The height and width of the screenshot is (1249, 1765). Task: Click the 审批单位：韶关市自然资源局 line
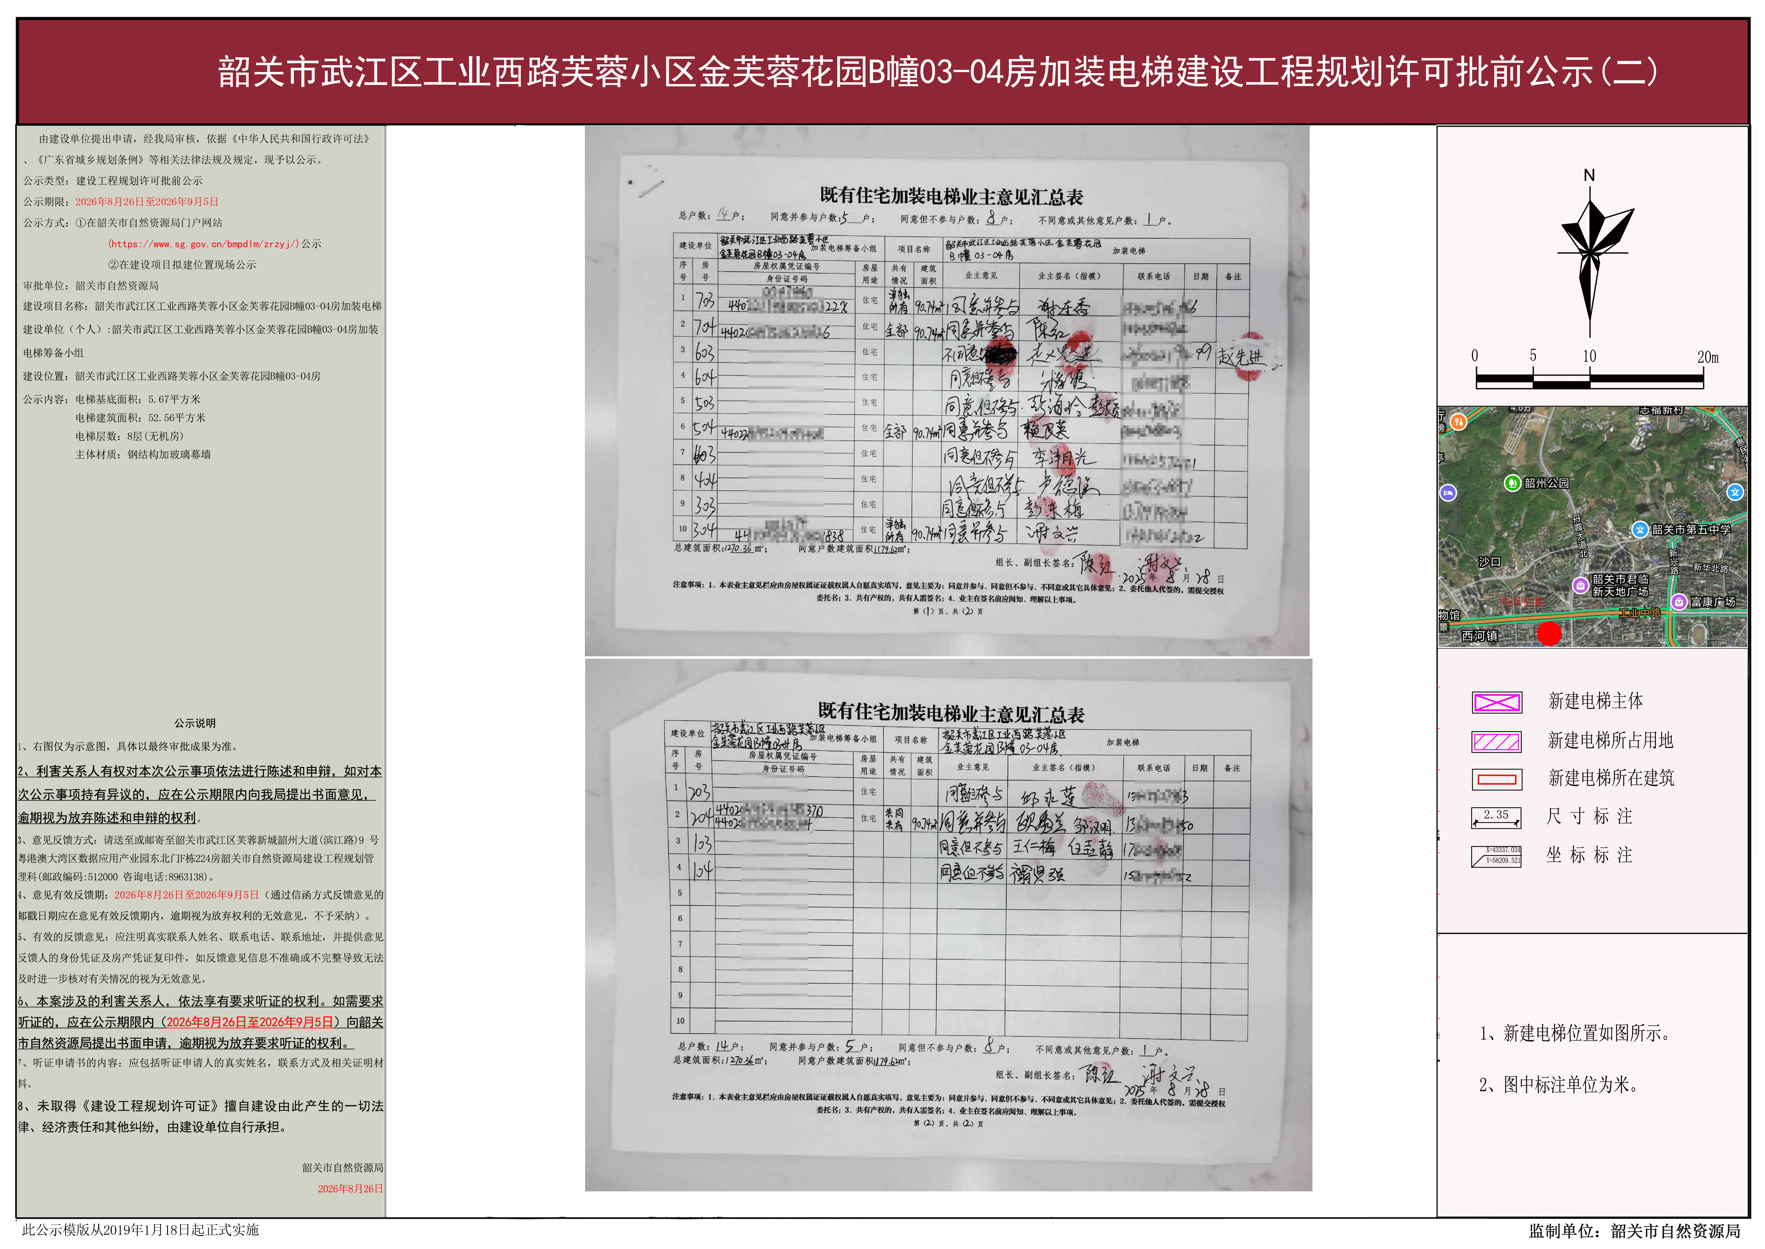click(x=91, y=285)
